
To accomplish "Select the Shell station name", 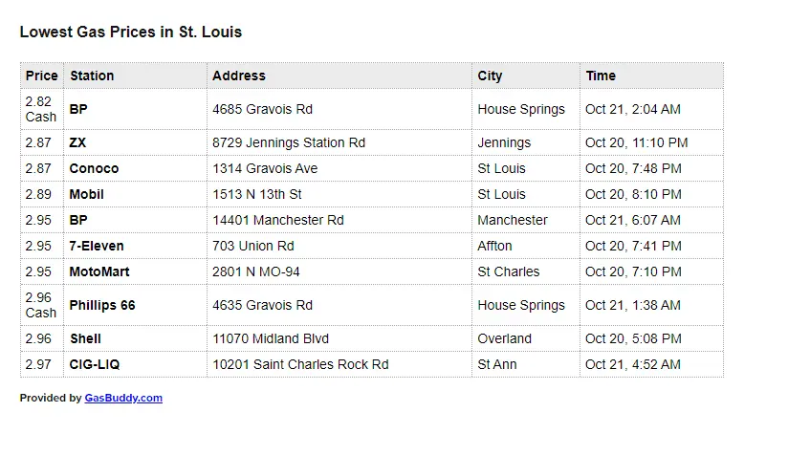I will 85,338.
